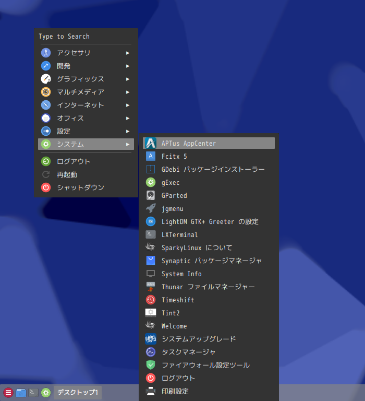Launch APTus AppCenter entry
This screenshot has width=365, height=401.
tap(209, 143)
